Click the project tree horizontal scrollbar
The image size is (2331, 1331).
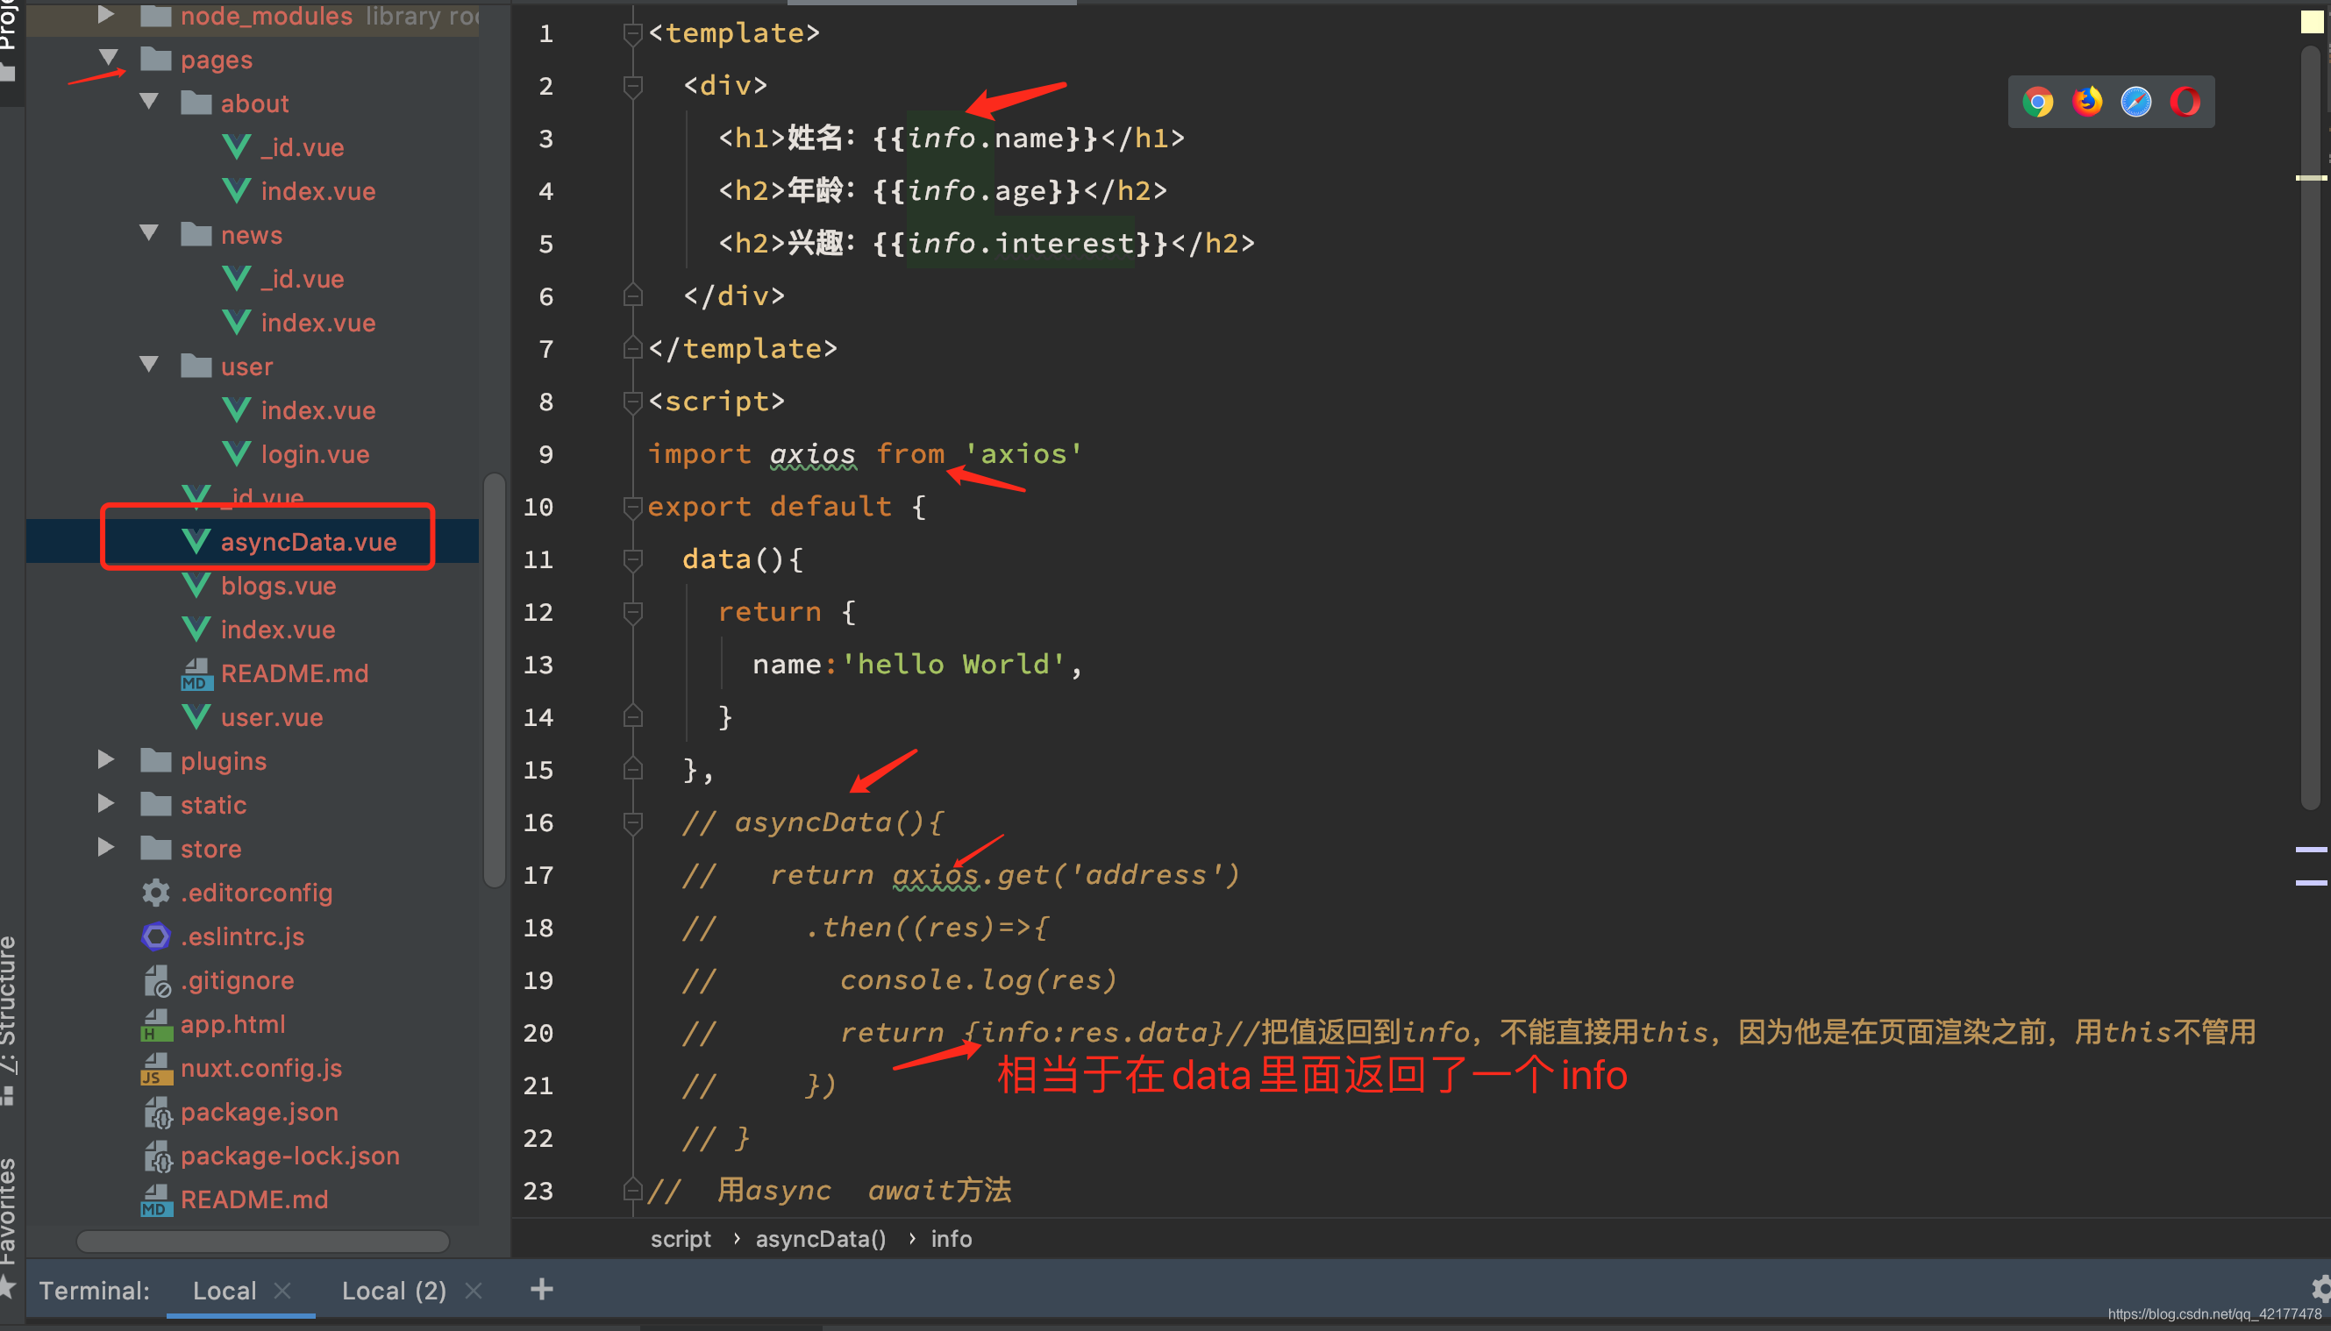[263, 1242]
